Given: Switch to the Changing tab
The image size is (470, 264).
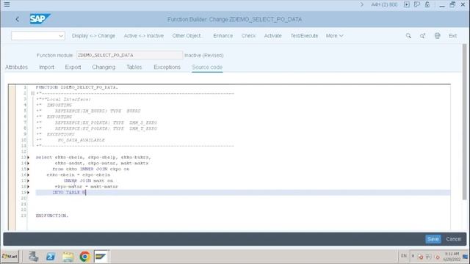Looking at the screenshot, I should [x=104, y=67].
